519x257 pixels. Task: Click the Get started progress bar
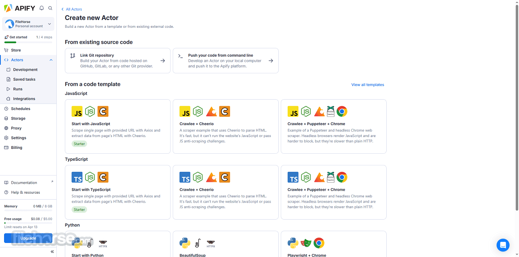[28, 42]
